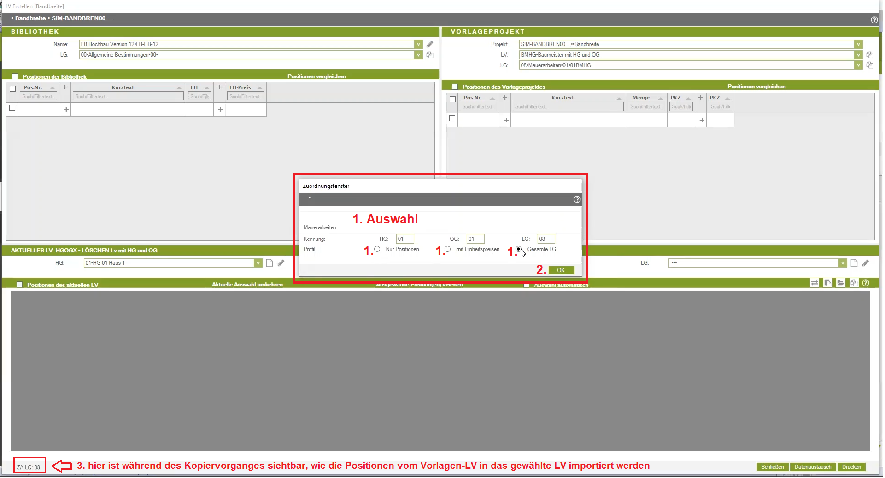
Task: Enable the Auswahl automatisch checkbox
Action: click(x=526, y=285)
